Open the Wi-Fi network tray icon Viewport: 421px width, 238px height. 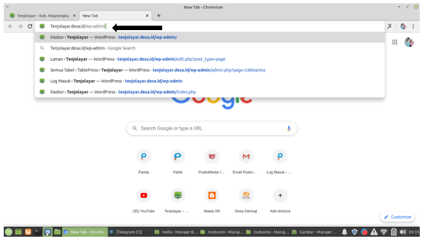(x=384, y=232)
